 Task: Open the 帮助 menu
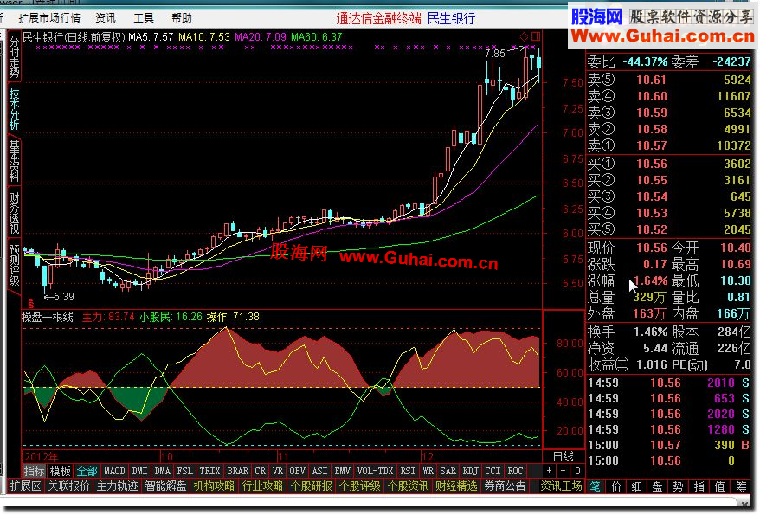point(182,18)
